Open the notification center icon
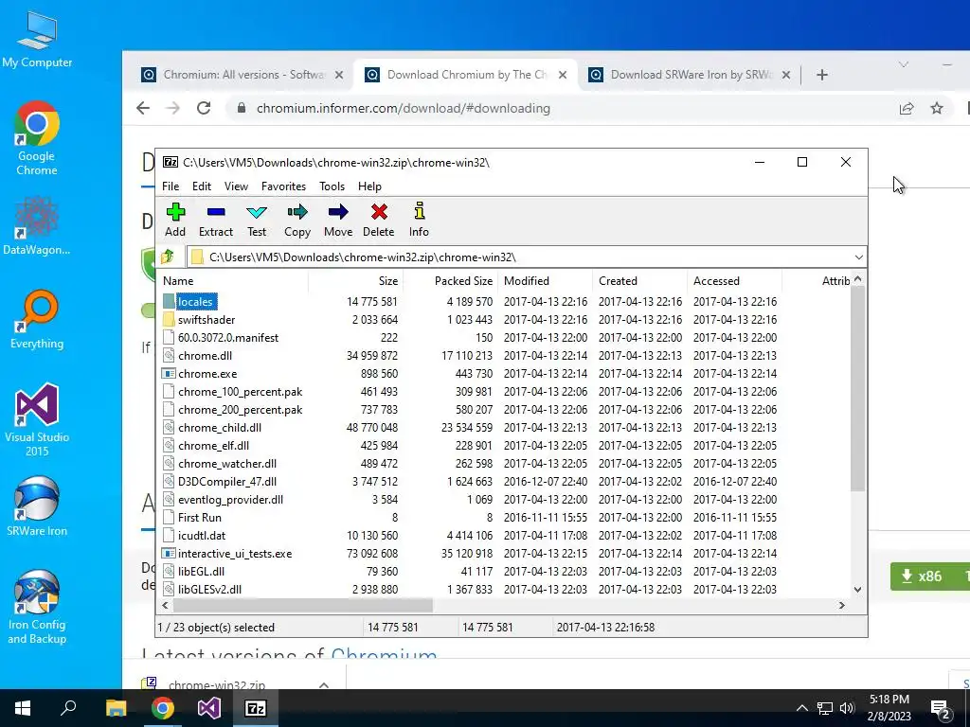 [941, 708]
